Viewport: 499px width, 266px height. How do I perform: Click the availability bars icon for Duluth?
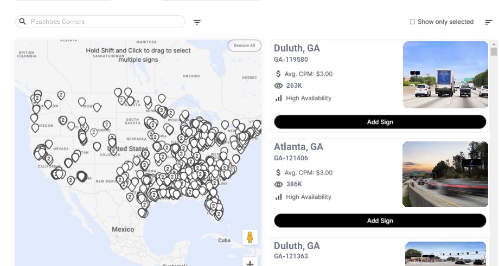[x=279, y=98]
